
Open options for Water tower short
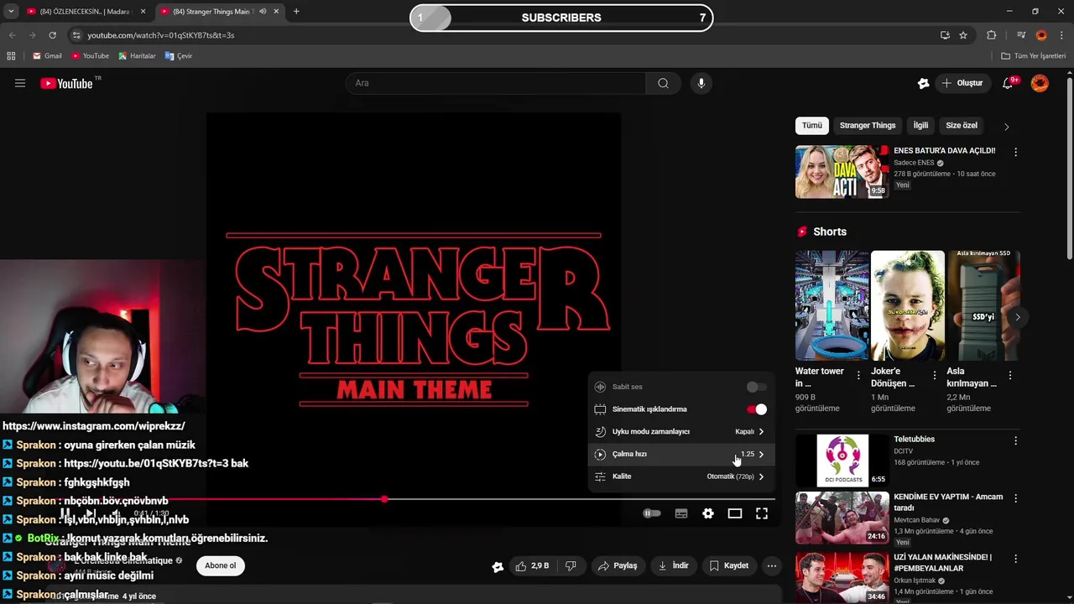[858, 375]
